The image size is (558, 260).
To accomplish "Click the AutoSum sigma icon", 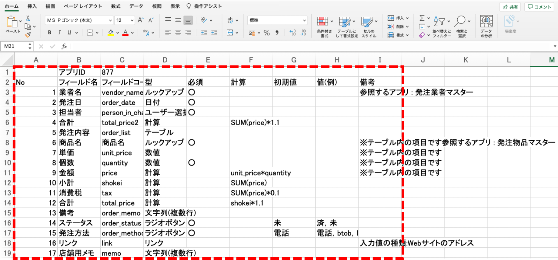I will (422, 18).
